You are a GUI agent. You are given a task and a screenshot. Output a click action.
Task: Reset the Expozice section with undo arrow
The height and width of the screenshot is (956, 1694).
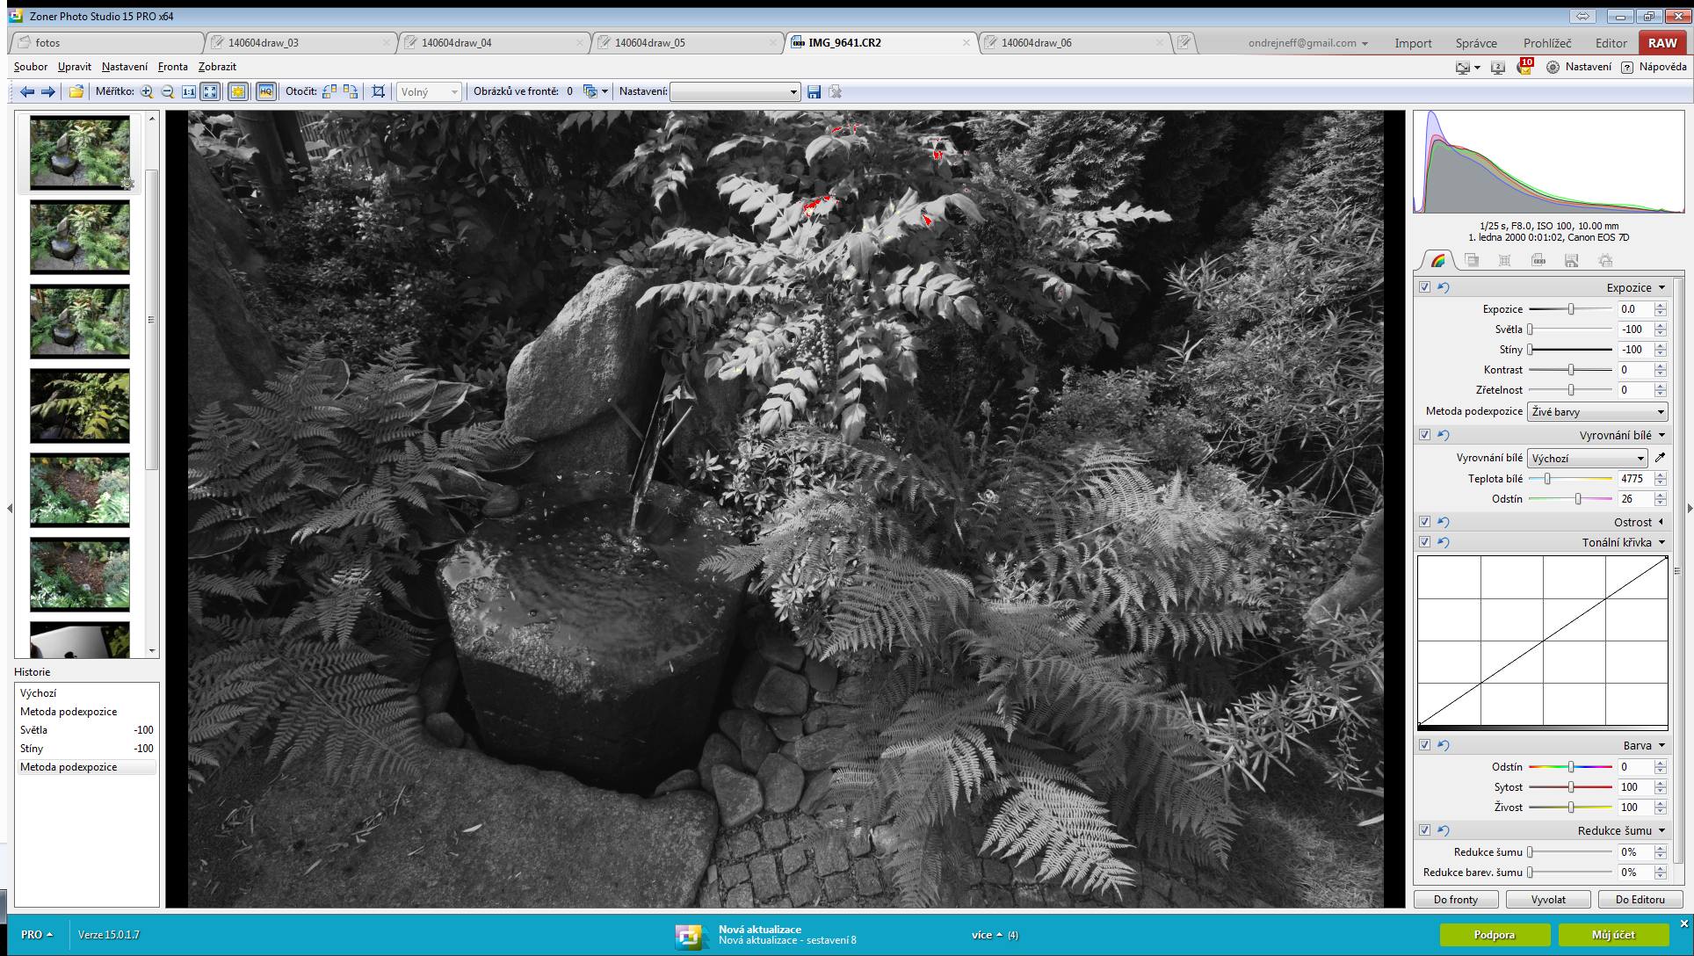click(1444, 287)
